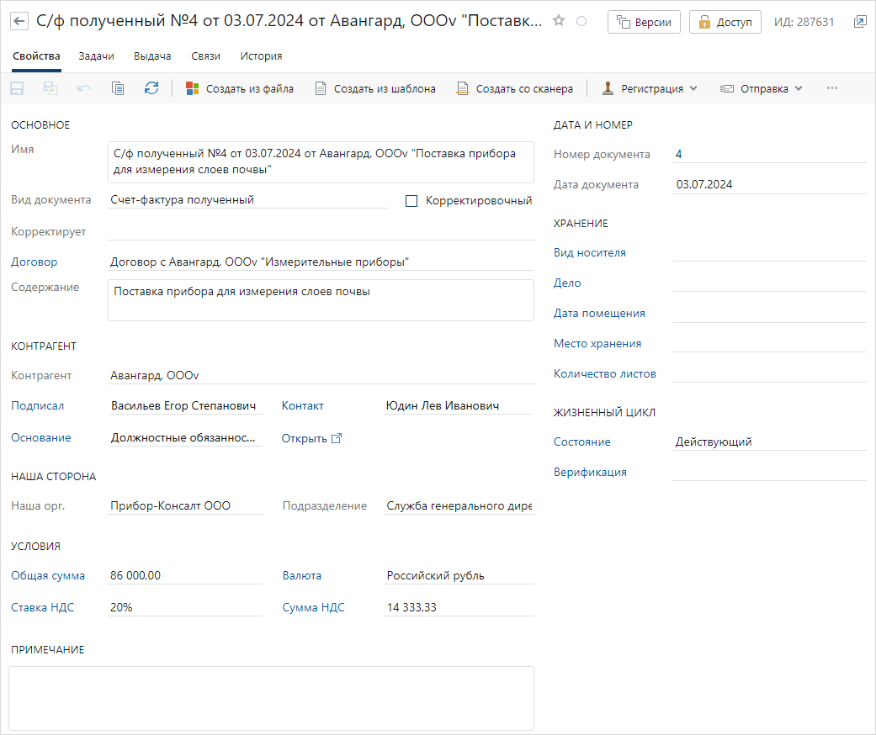Viewport: 876px width, 735px height.
Task: Click into the Примечание text area
Action: tap(271, 698)
